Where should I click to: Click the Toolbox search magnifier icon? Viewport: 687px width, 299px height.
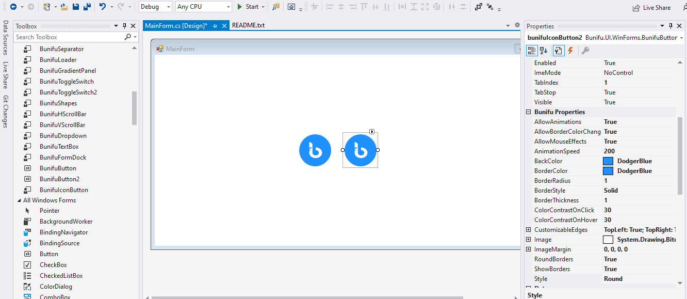(x=127, y=37)
